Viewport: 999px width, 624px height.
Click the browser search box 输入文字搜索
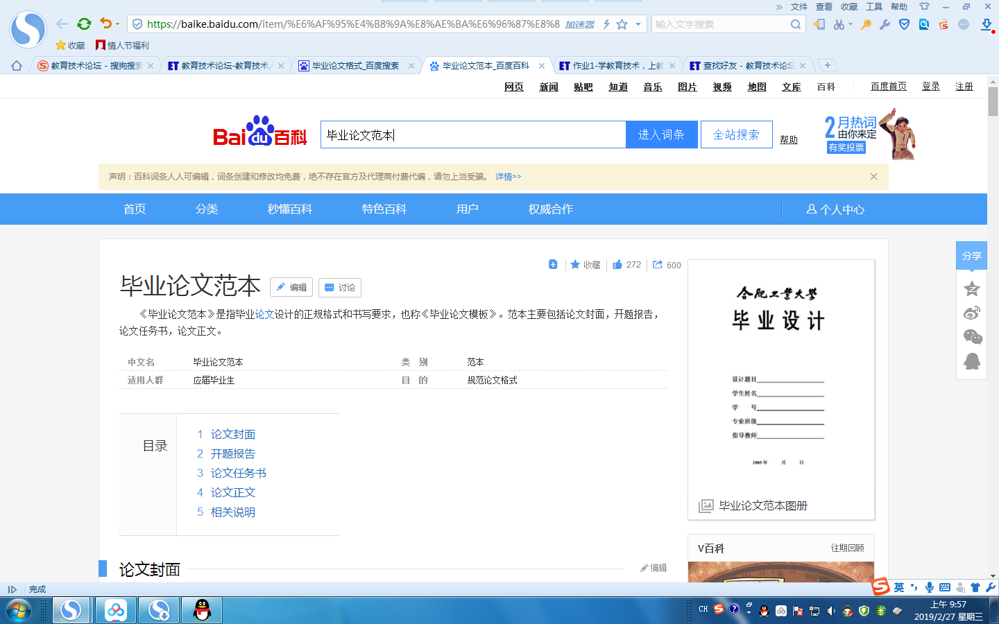tap(720, 24)
